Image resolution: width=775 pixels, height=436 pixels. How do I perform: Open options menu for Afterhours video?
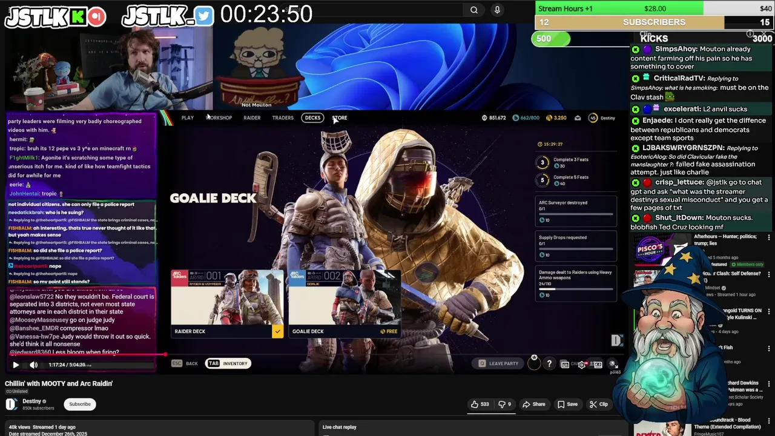point(769,238)
